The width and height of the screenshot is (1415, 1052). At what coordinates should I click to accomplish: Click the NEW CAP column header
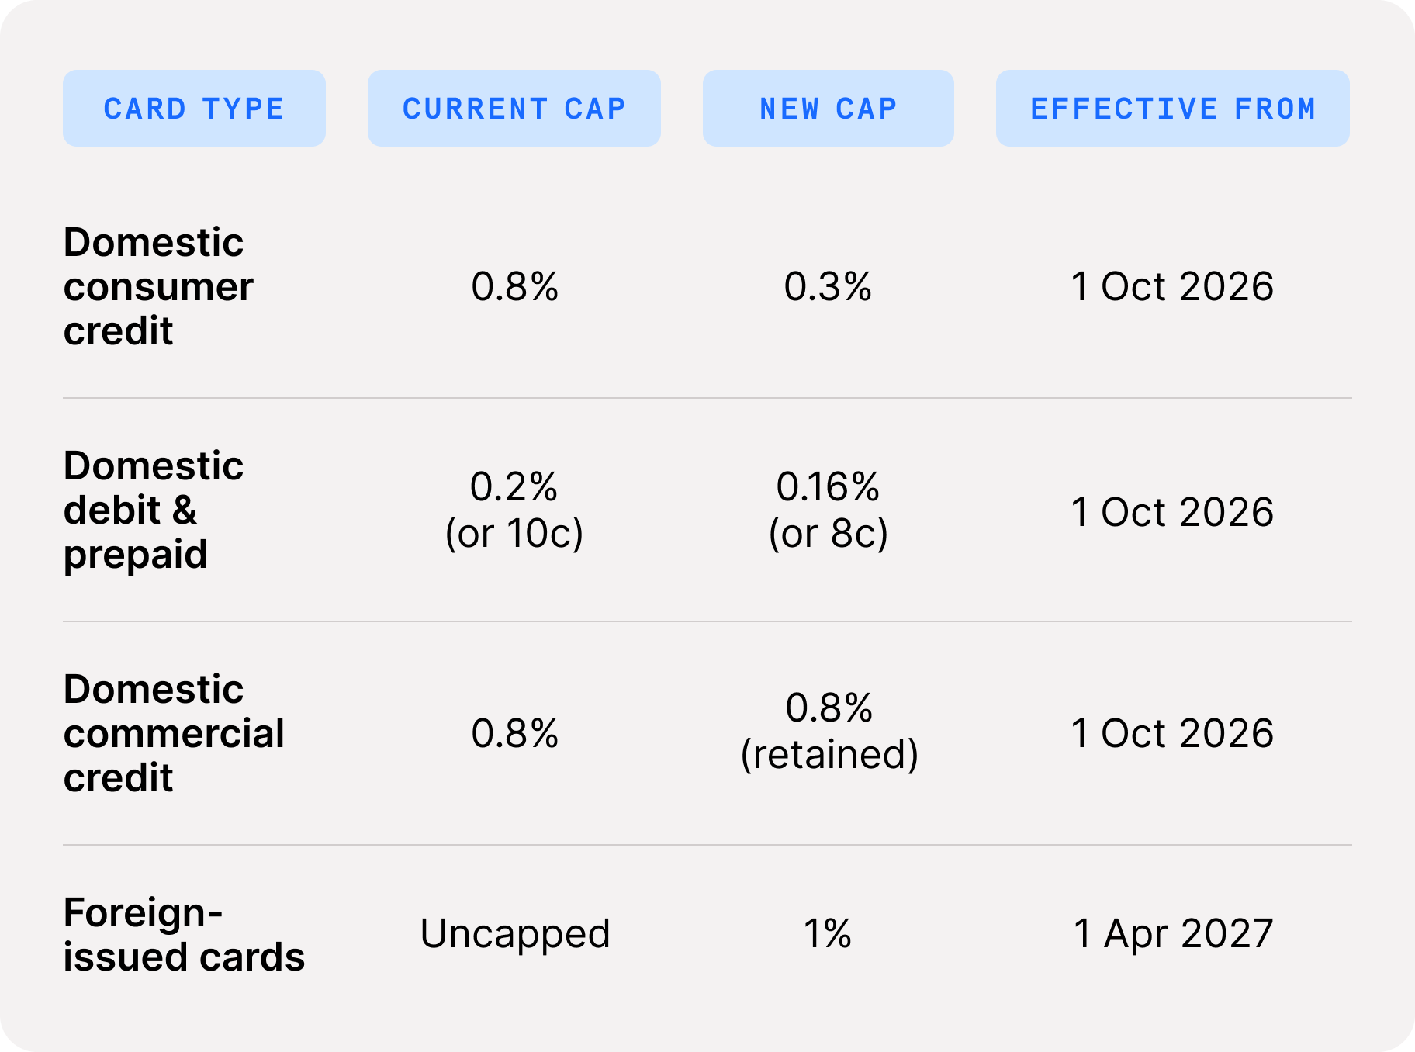(x=829, y=109)
